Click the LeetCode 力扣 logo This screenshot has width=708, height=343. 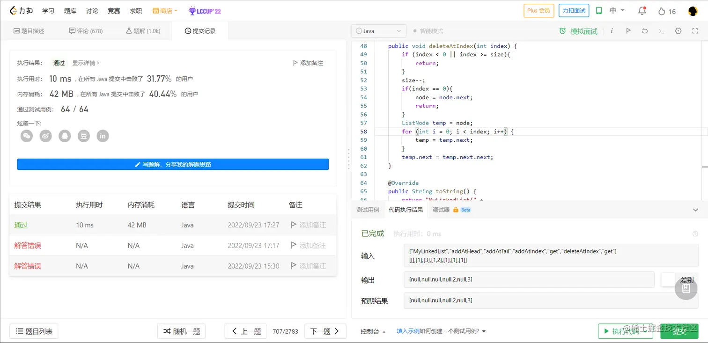click(21, 11)
